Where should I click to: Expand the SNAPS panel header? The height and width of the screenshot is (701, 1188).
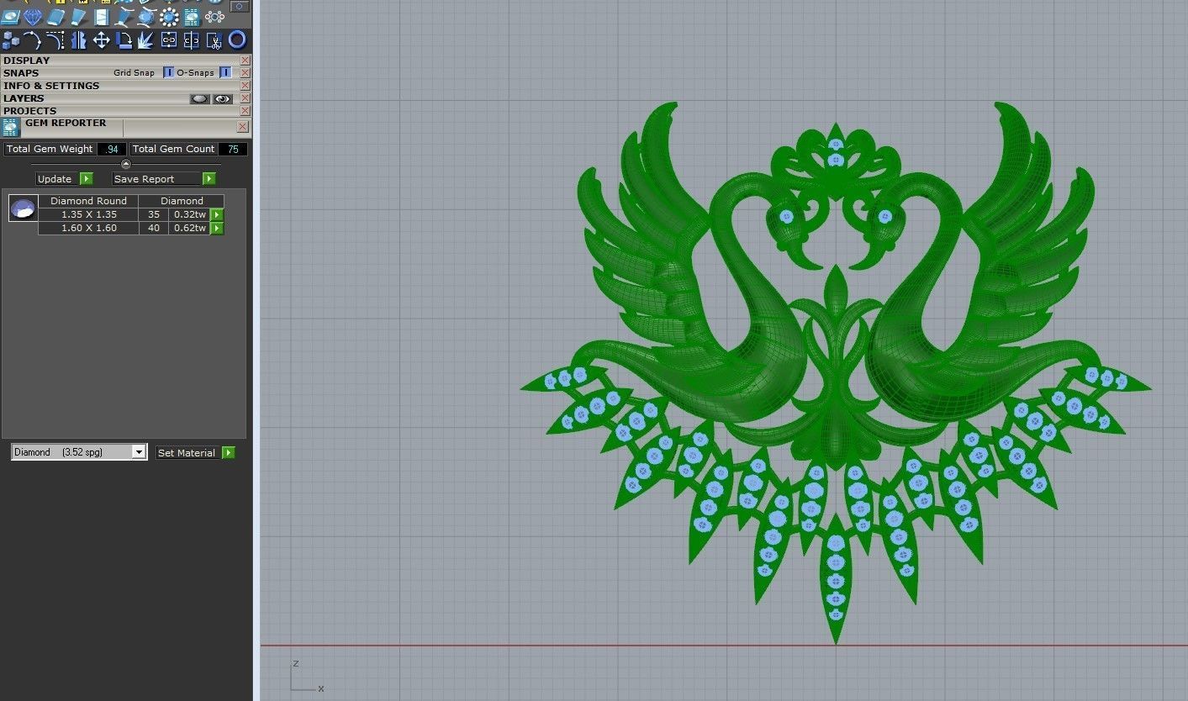point(21,73)
